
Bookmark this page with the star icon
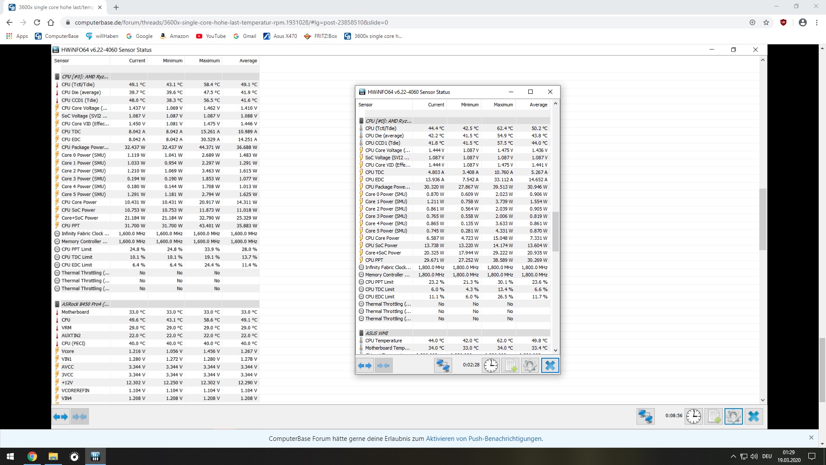tap(766, 22)
